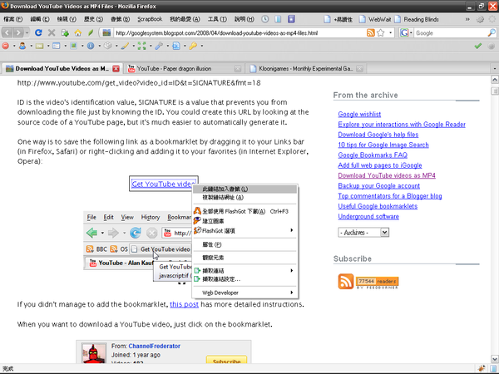This screenshot has height=374, width=499.
Task: Open Web Developer Disable menu icon
Action: [6, 46]
